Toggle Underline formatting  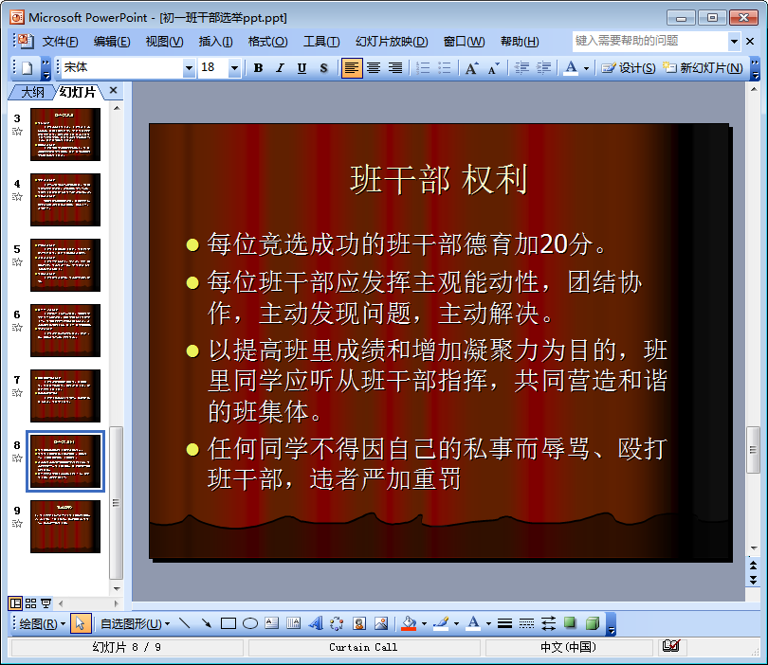point(302,68)
